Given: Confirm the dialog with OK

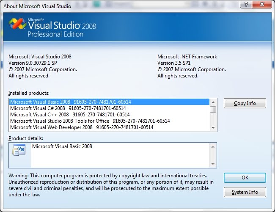Looking at the screenshot, I should click(x=245, y=178).
